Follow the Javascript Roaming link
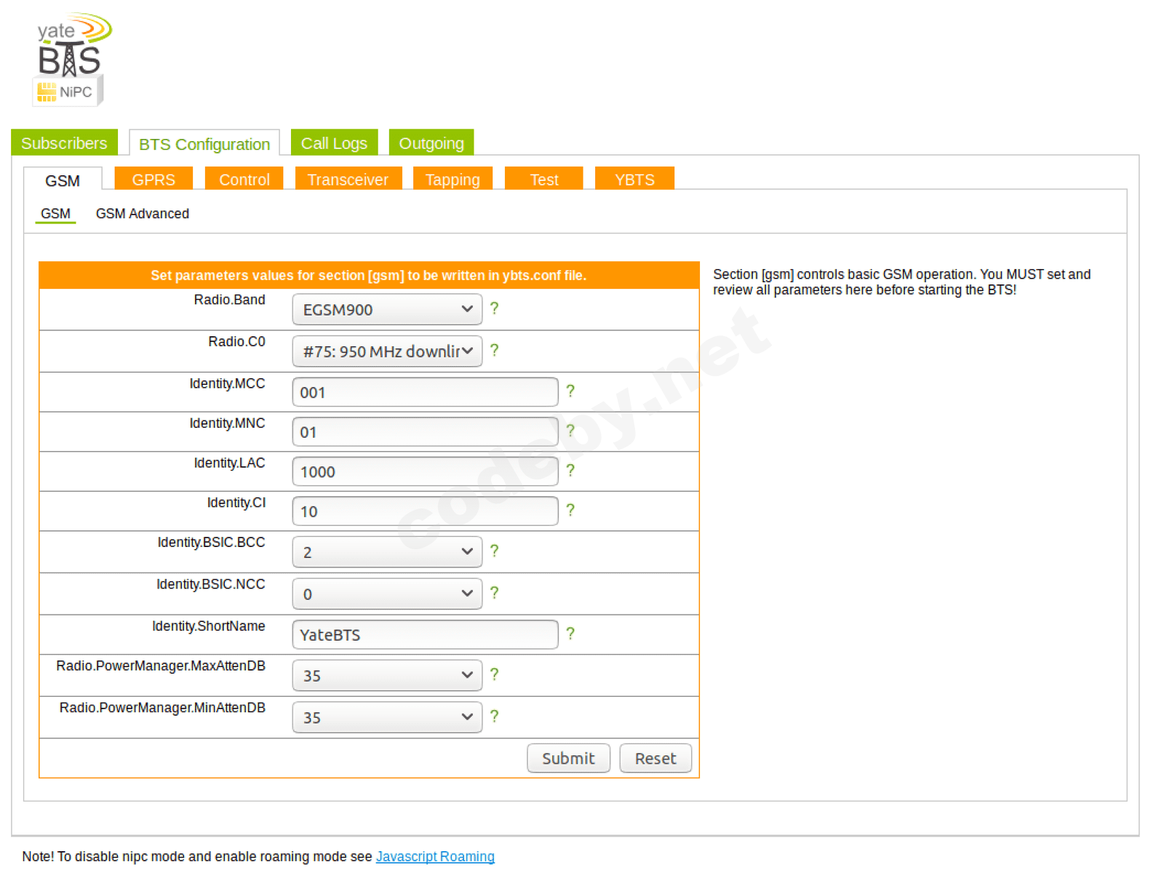 tap(435, 856)
